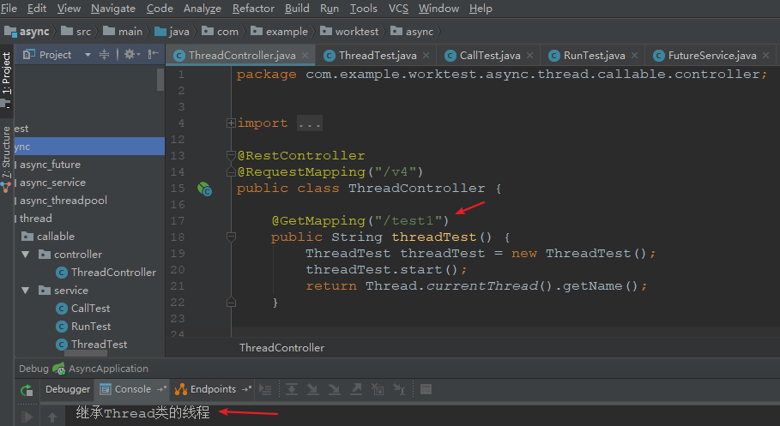Click the Project panel vertical scrollbar

point(160,80)
